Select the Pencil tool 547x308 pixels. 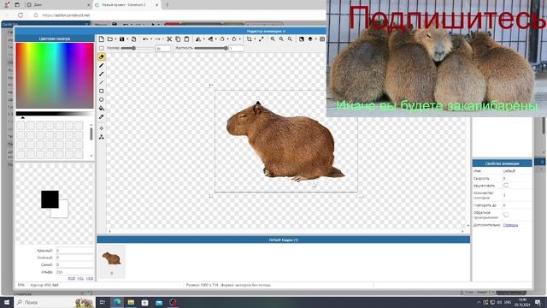101,65
